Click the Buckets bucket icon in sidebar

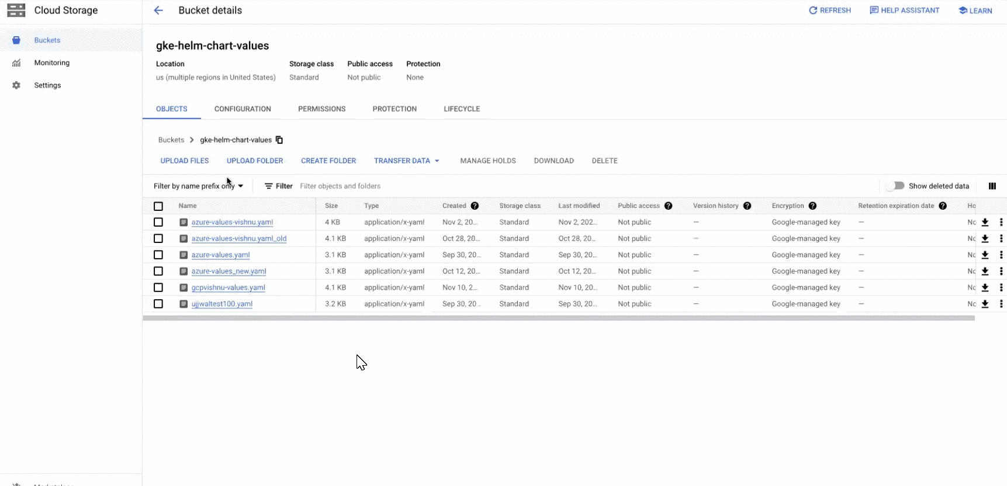pyautogui.click(x=16, y=40)
